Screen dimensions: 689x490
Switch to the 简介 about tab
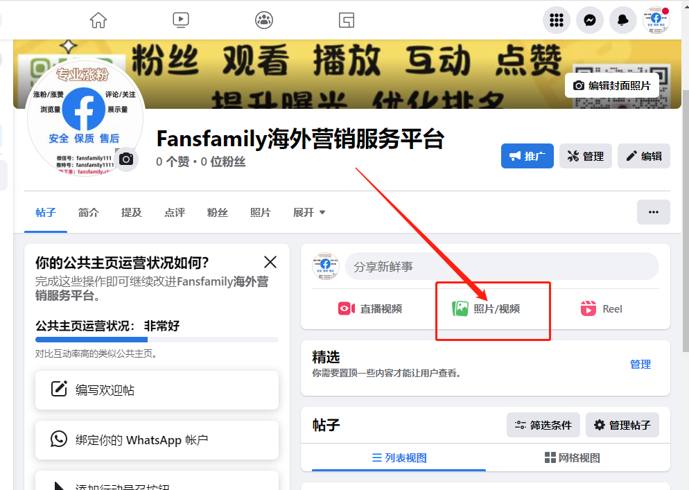pos(88,213)
